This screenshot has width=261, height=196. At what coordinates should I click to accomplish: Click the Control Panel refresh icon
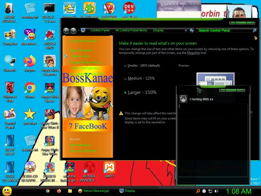[192, 30]
